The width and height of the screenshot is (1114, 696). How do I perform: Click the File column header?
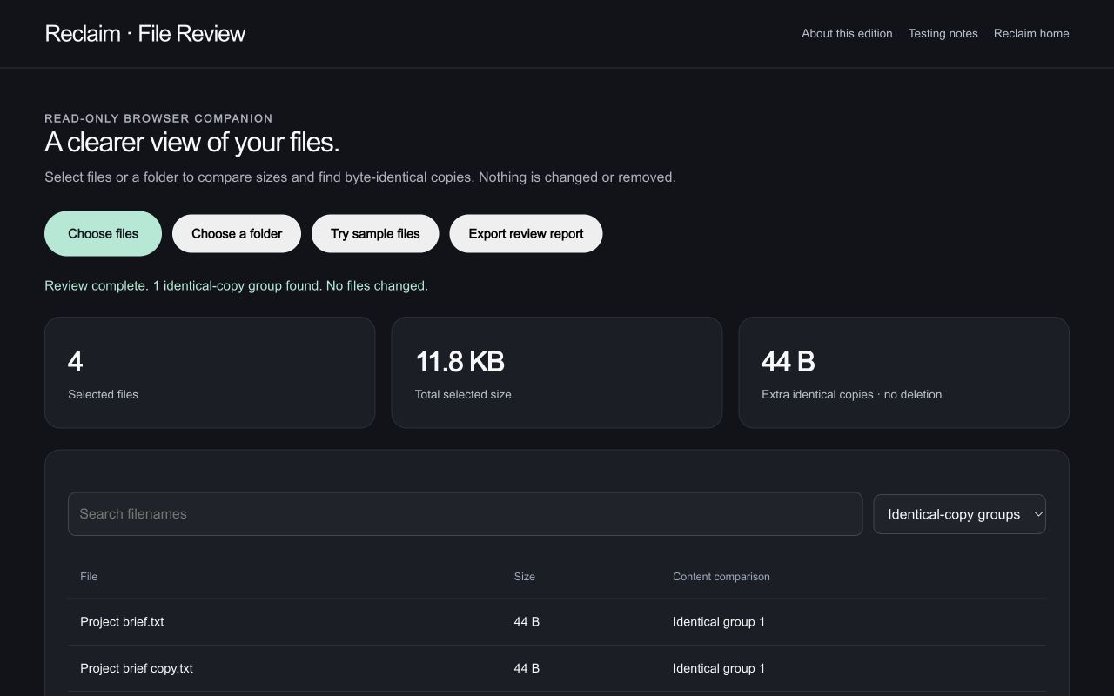[89, 577]
